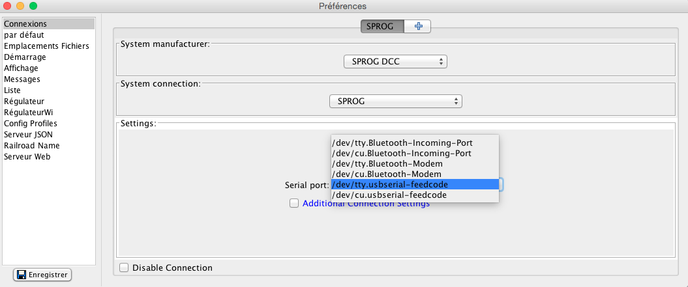Open Additional Connection Settings link text
The image size is (688, 287).
[366, 203]
